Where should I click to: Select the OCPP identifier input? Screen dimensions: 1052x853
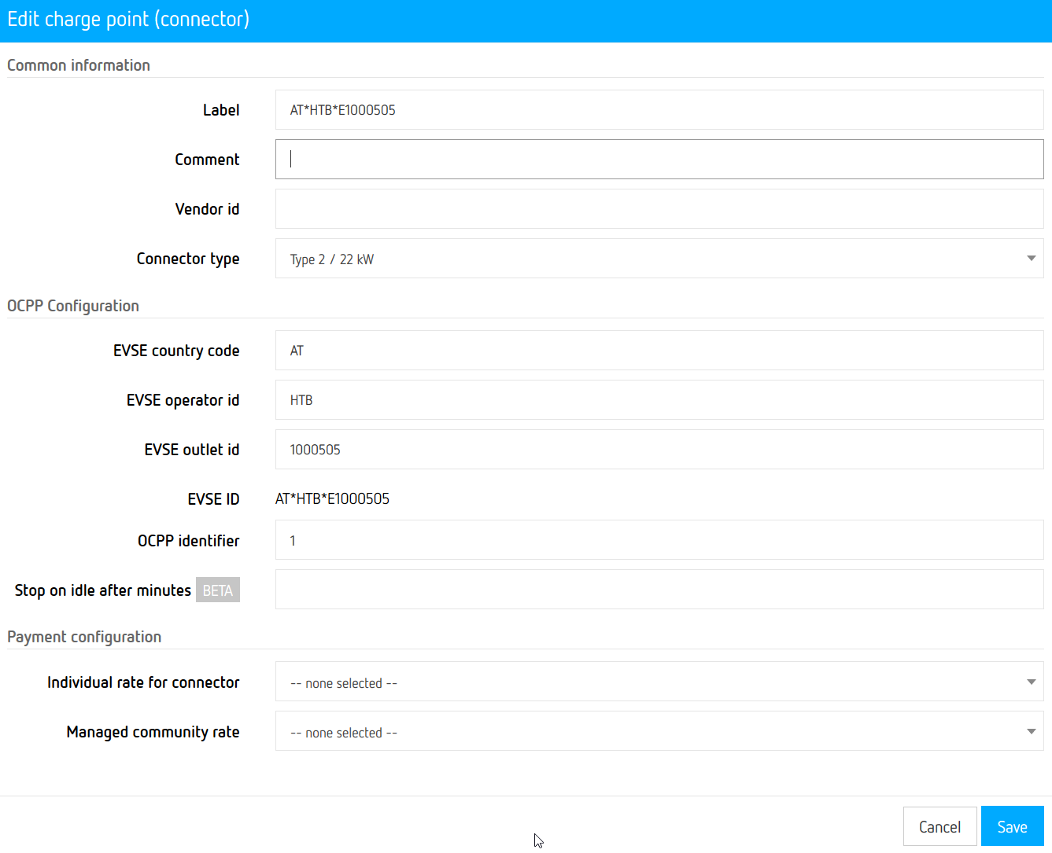pyautogui.click(x=659, y=540)
